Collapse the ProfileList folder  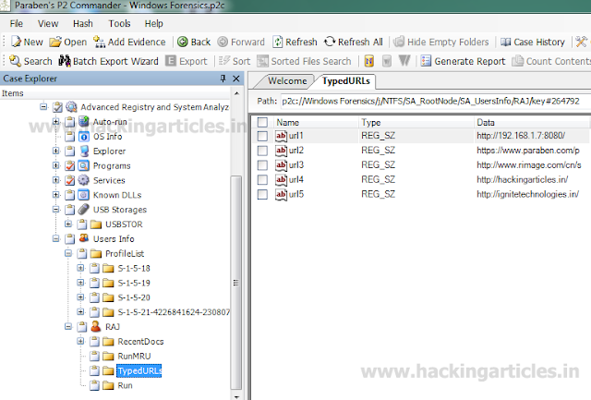[68, 253]
